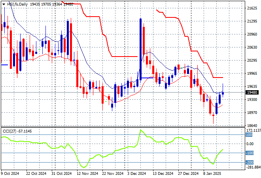This screenshot has width=261, height=178.
Task: Click the CCI 0.00 axis label
Action: click(x=250, y=144)
